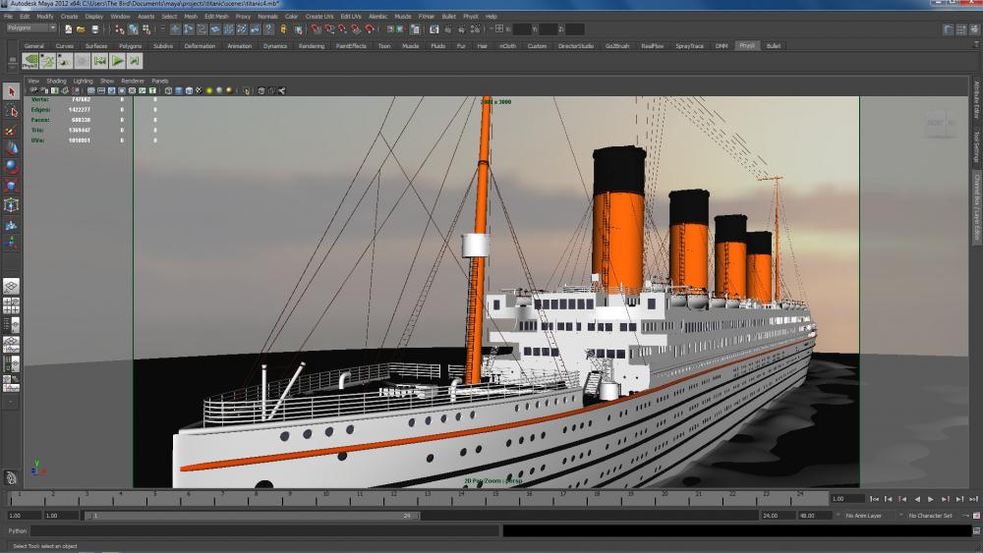983x553 pixels.
Task: Click the save scene icon in status line
Action: (94, 28)
